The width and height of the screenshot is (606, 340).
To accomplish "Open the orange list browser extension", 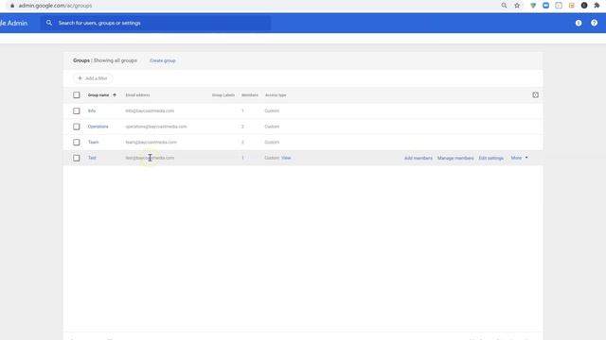I will [x=571, y=6].
